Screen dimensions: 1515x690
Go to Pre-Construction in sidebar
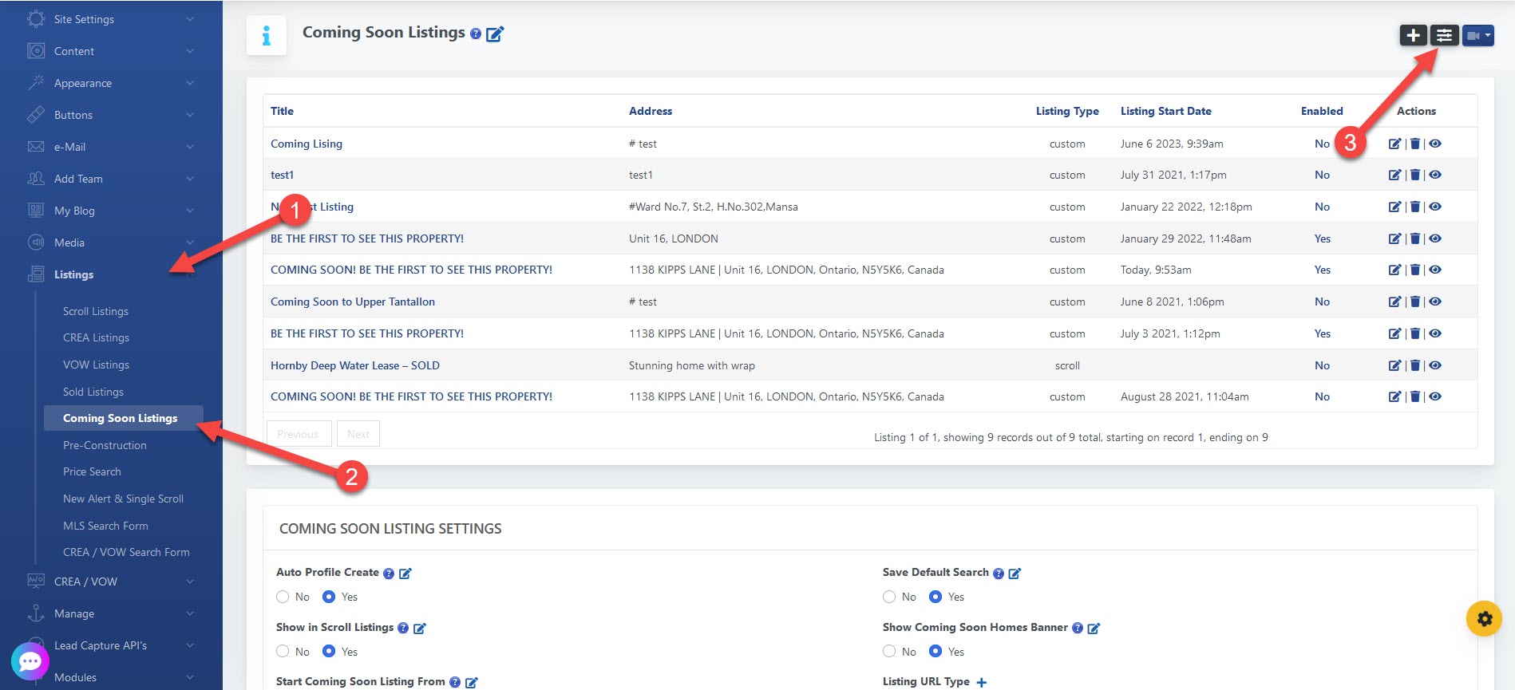(105, 445)
